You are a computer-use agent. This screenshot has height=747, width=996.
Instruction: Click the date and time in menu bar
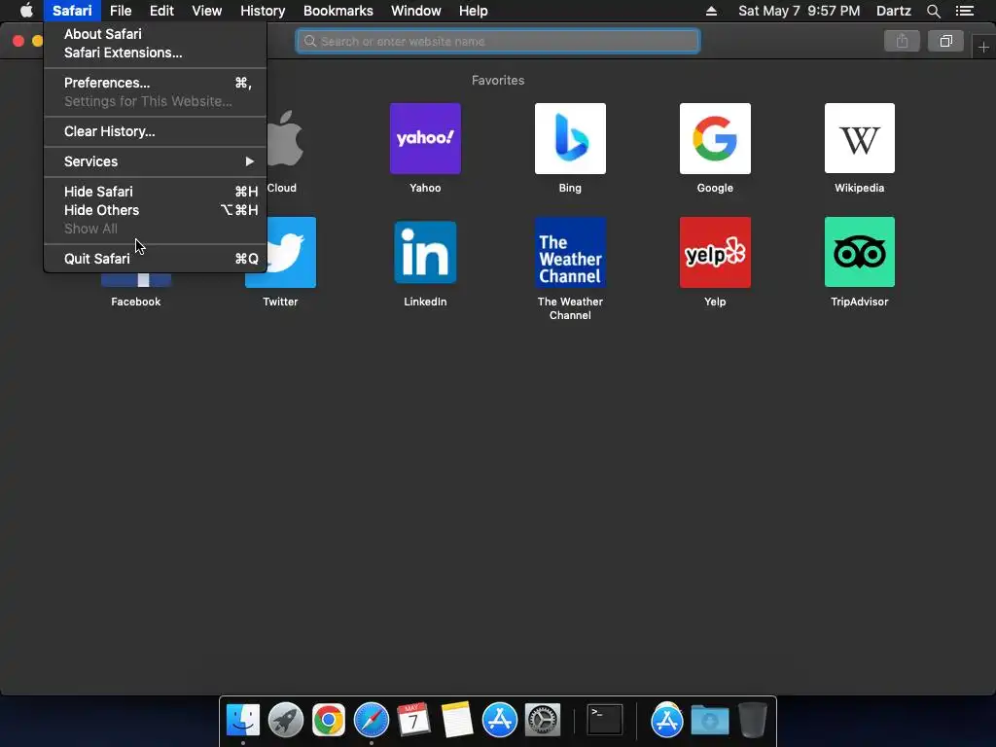pyautogui.click(x=800, y=11)
